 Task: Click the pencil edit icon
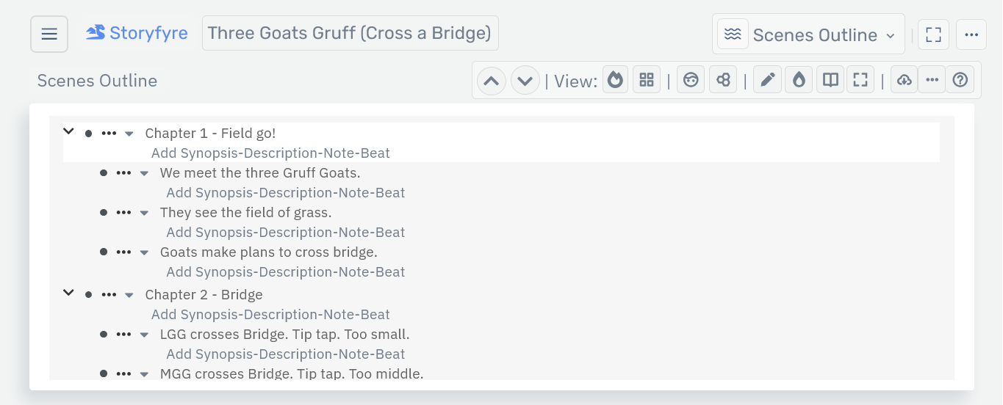(x=767, y=80)
